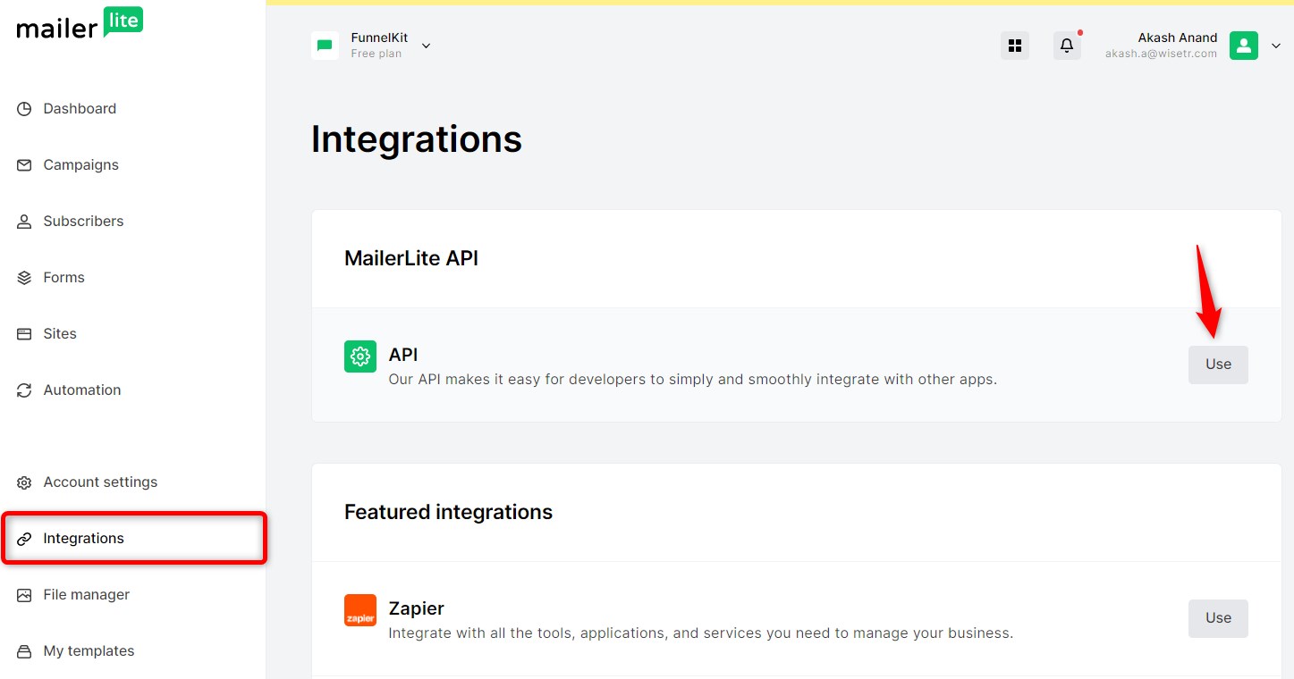Screen dimensions: 1294x679
Task: Click the green API gear icon
Action: tap(360, 356)
